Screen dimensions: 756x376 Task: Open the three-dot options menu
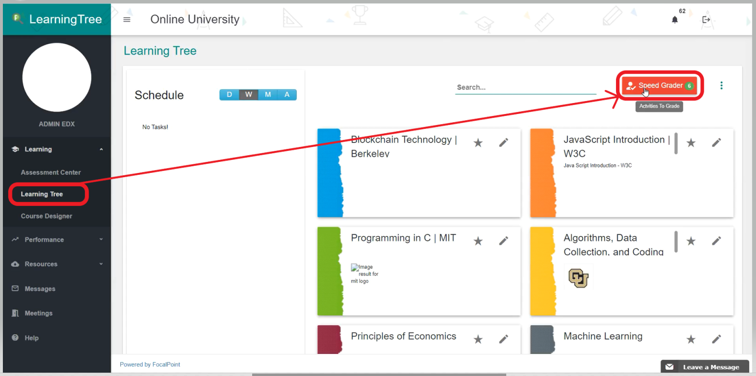[x=721, y=86]
